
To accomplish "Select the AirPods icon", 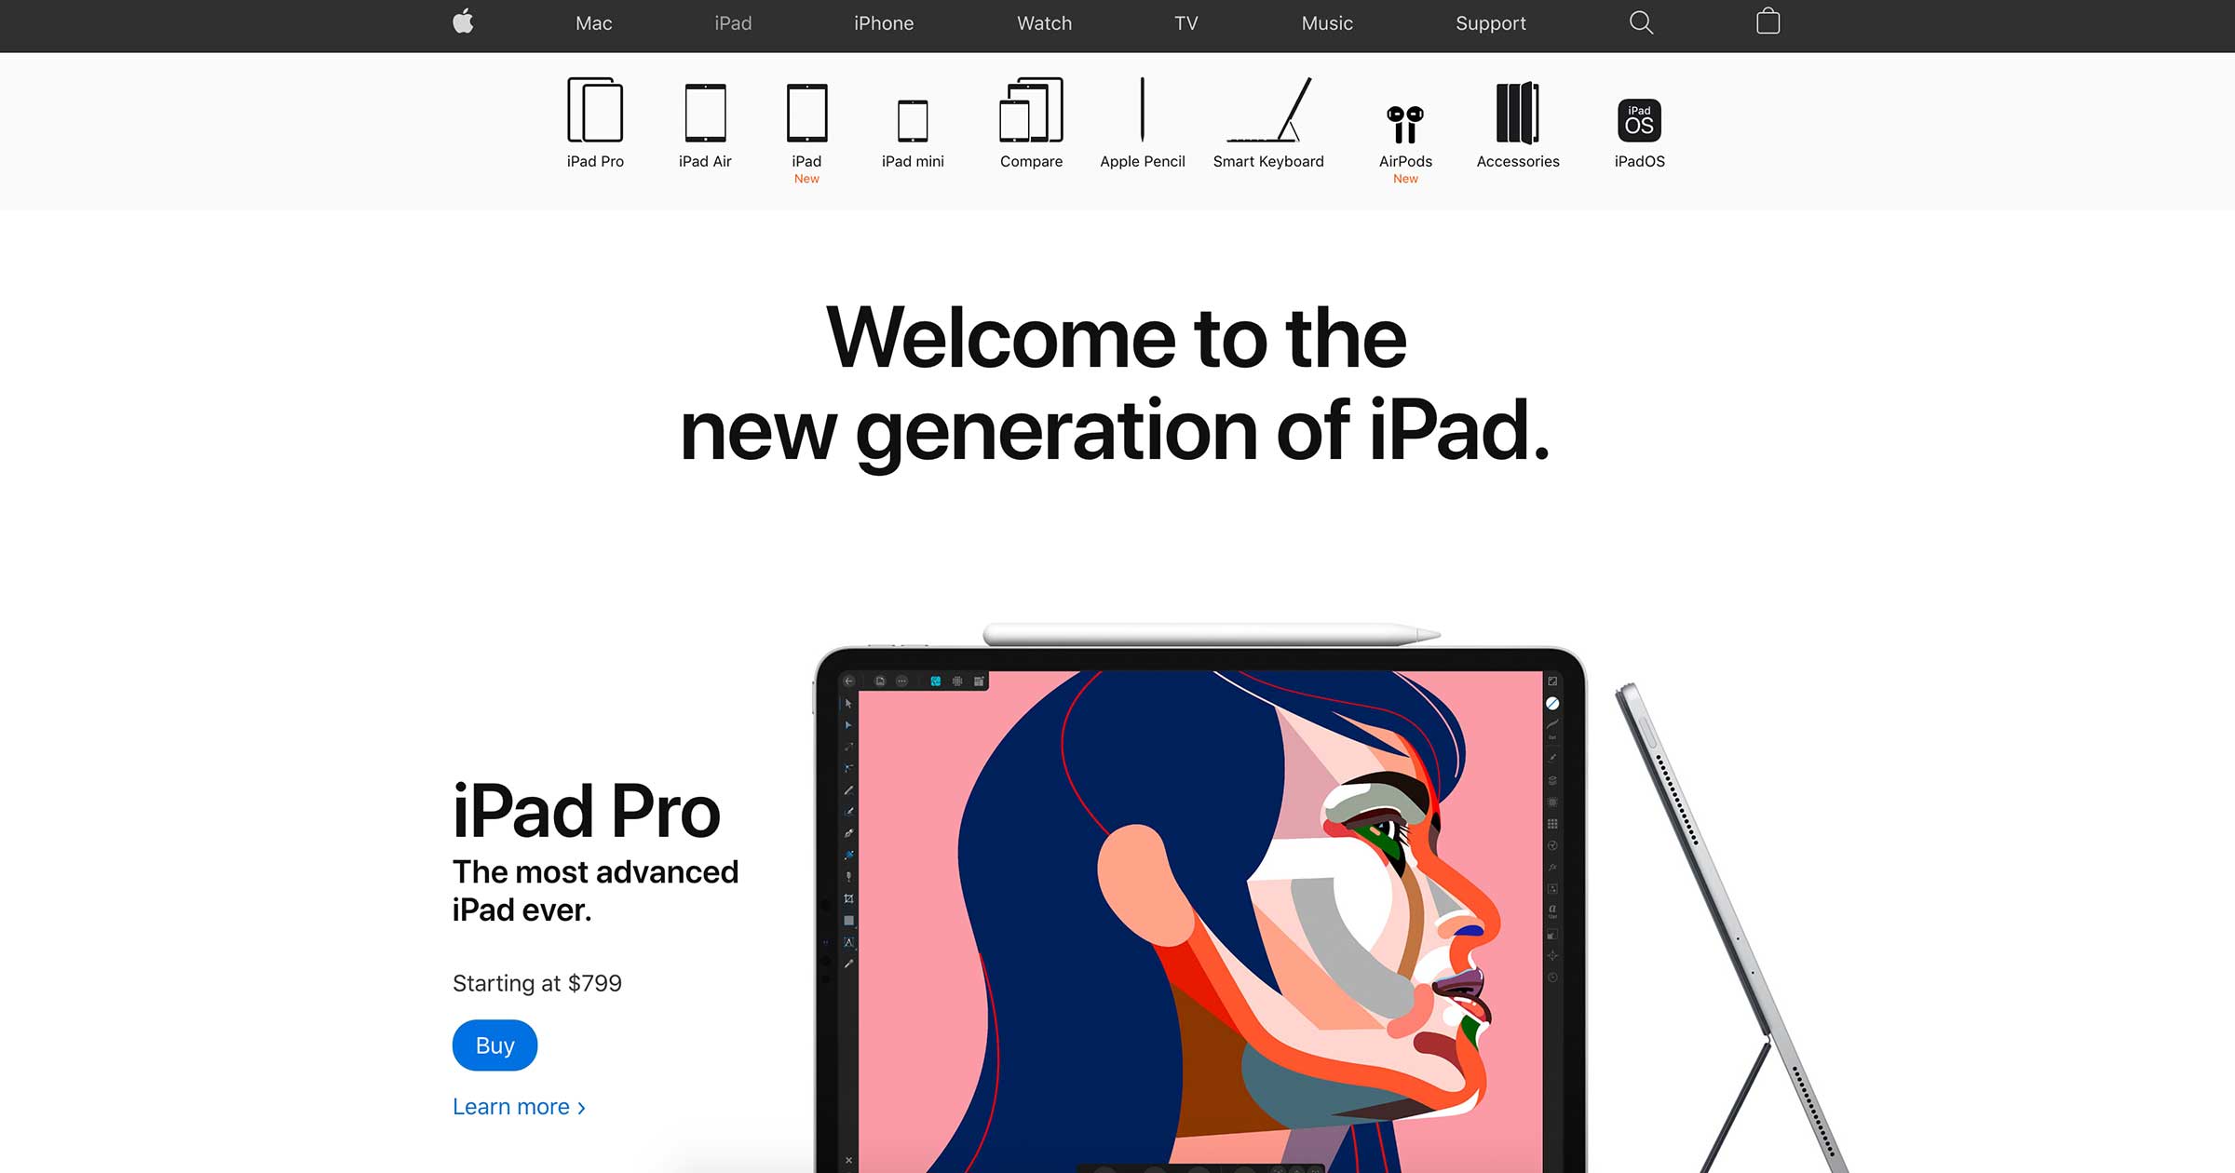I will [x=1405, y=124].
